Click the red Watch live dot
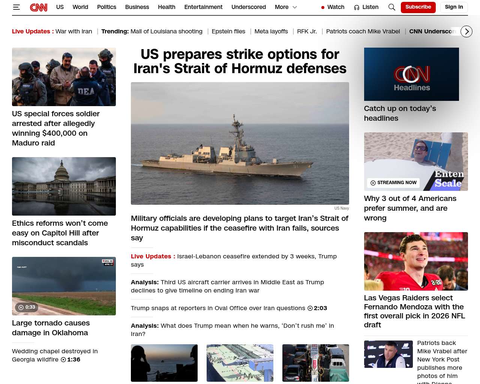This screenshot has width=480, height=384. (x=322, y=7)
